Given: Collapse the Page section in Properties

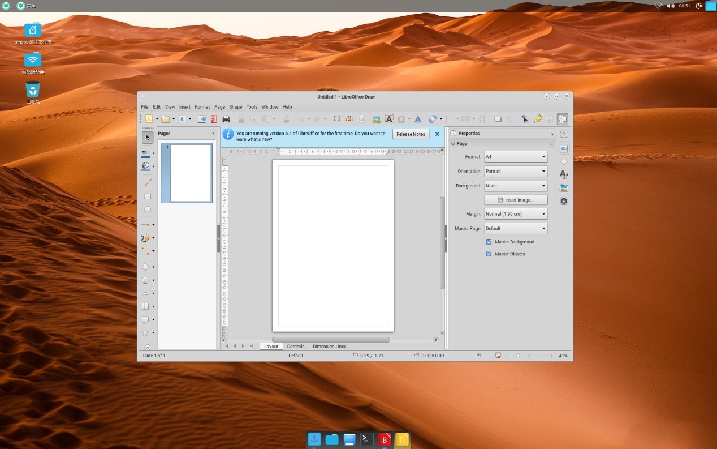Looking at the screenshot, I should point(453,144).
